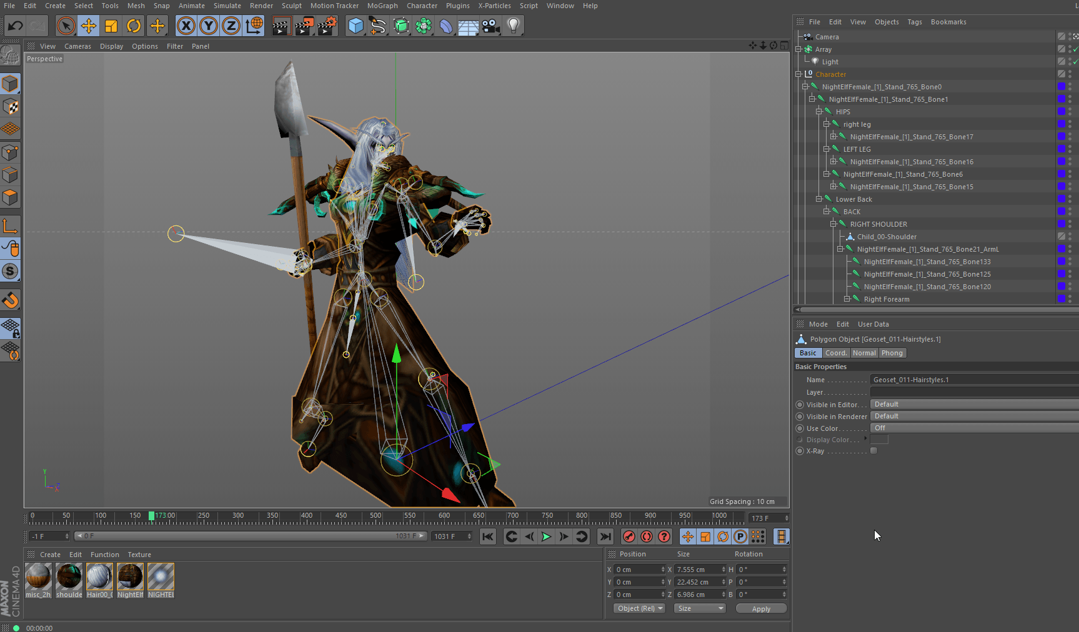Activate the Scale tool

pyautogui.click(x=111, y=26)
